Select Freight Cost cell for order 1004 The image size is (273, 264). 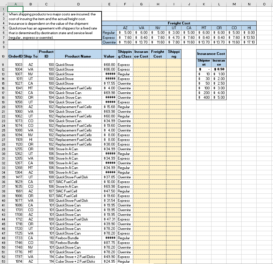[x=158, y=69]
